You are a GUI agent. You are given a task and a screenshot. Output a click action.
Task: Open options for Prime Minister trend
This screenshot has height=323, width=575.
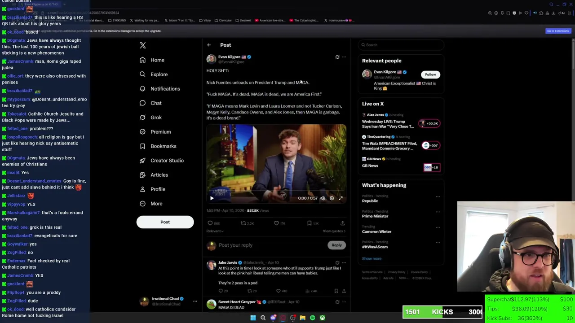click(438, 212)
